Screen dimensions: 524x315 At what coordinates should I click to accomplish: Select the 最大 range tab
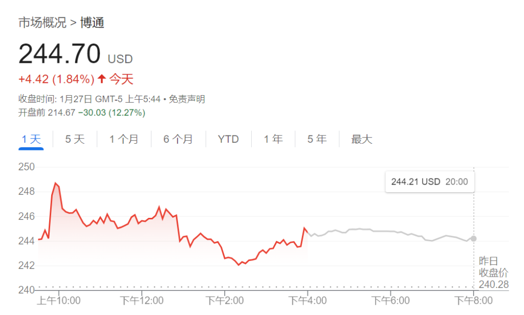(362, 139)
